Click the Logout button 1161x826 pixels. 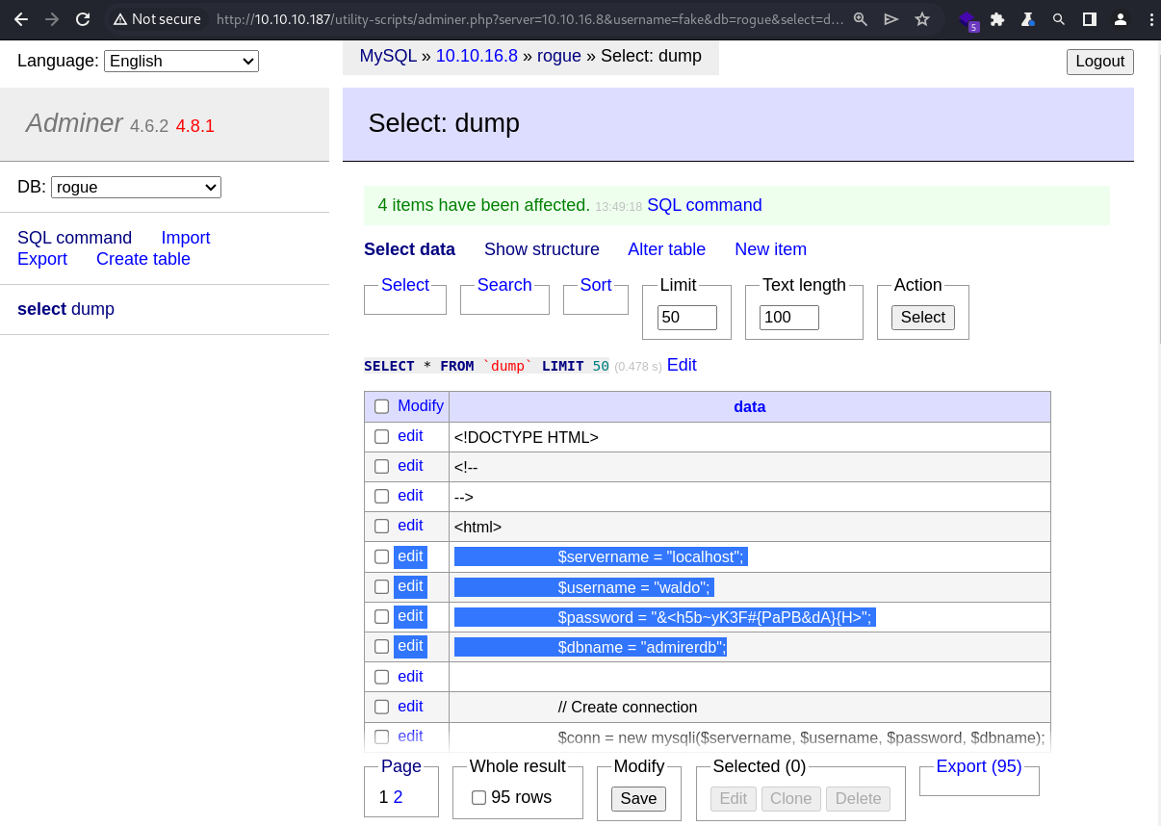click(1100, 62)
